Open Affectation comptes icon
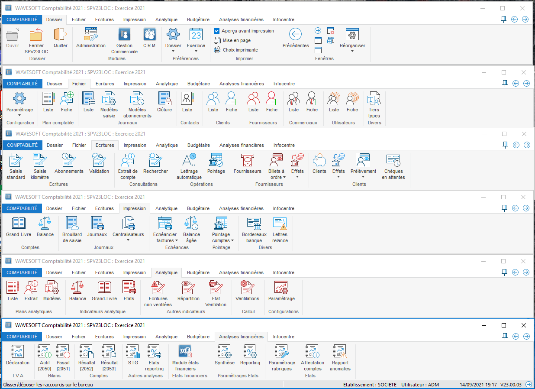535x389 pixels. [x=313, y=352]
